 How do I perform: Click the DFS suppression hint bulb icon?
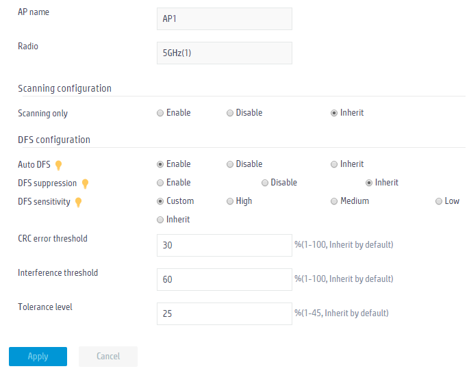pyautogui.click(x=86, y=183)
